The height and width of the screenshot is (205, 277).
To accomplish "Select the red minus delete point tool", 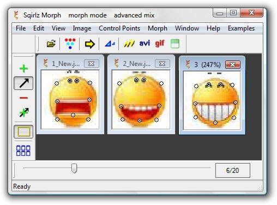I will [x=23, y=98].
